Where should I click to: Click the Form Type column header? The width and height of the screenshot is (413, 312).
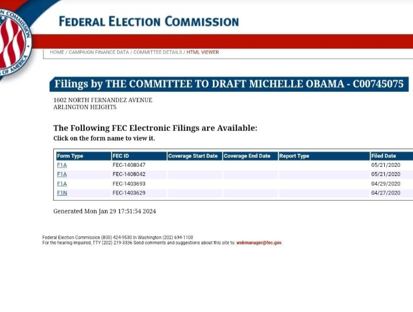70,156
